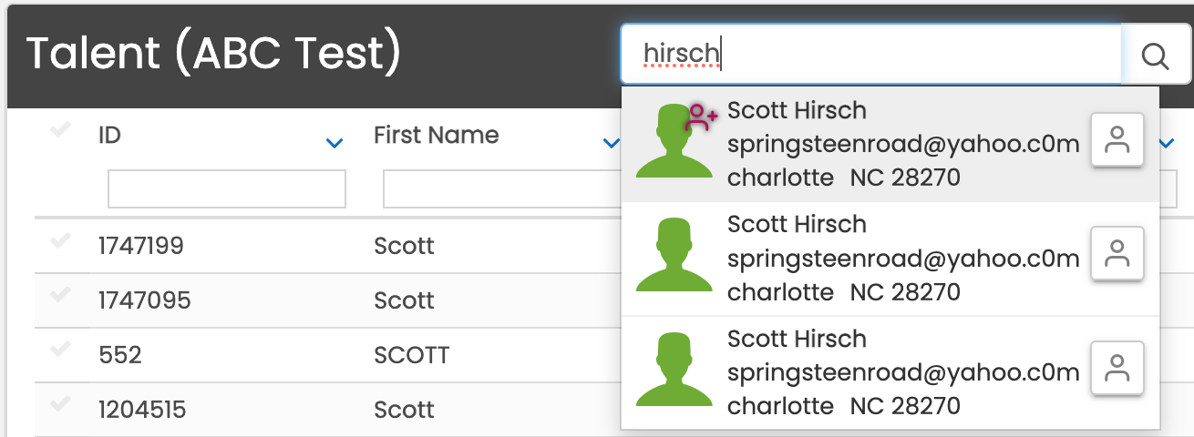Viewport: 1194px width, 437px height.
Task: Focus the First Name filter field
Action: pos(502,189)
